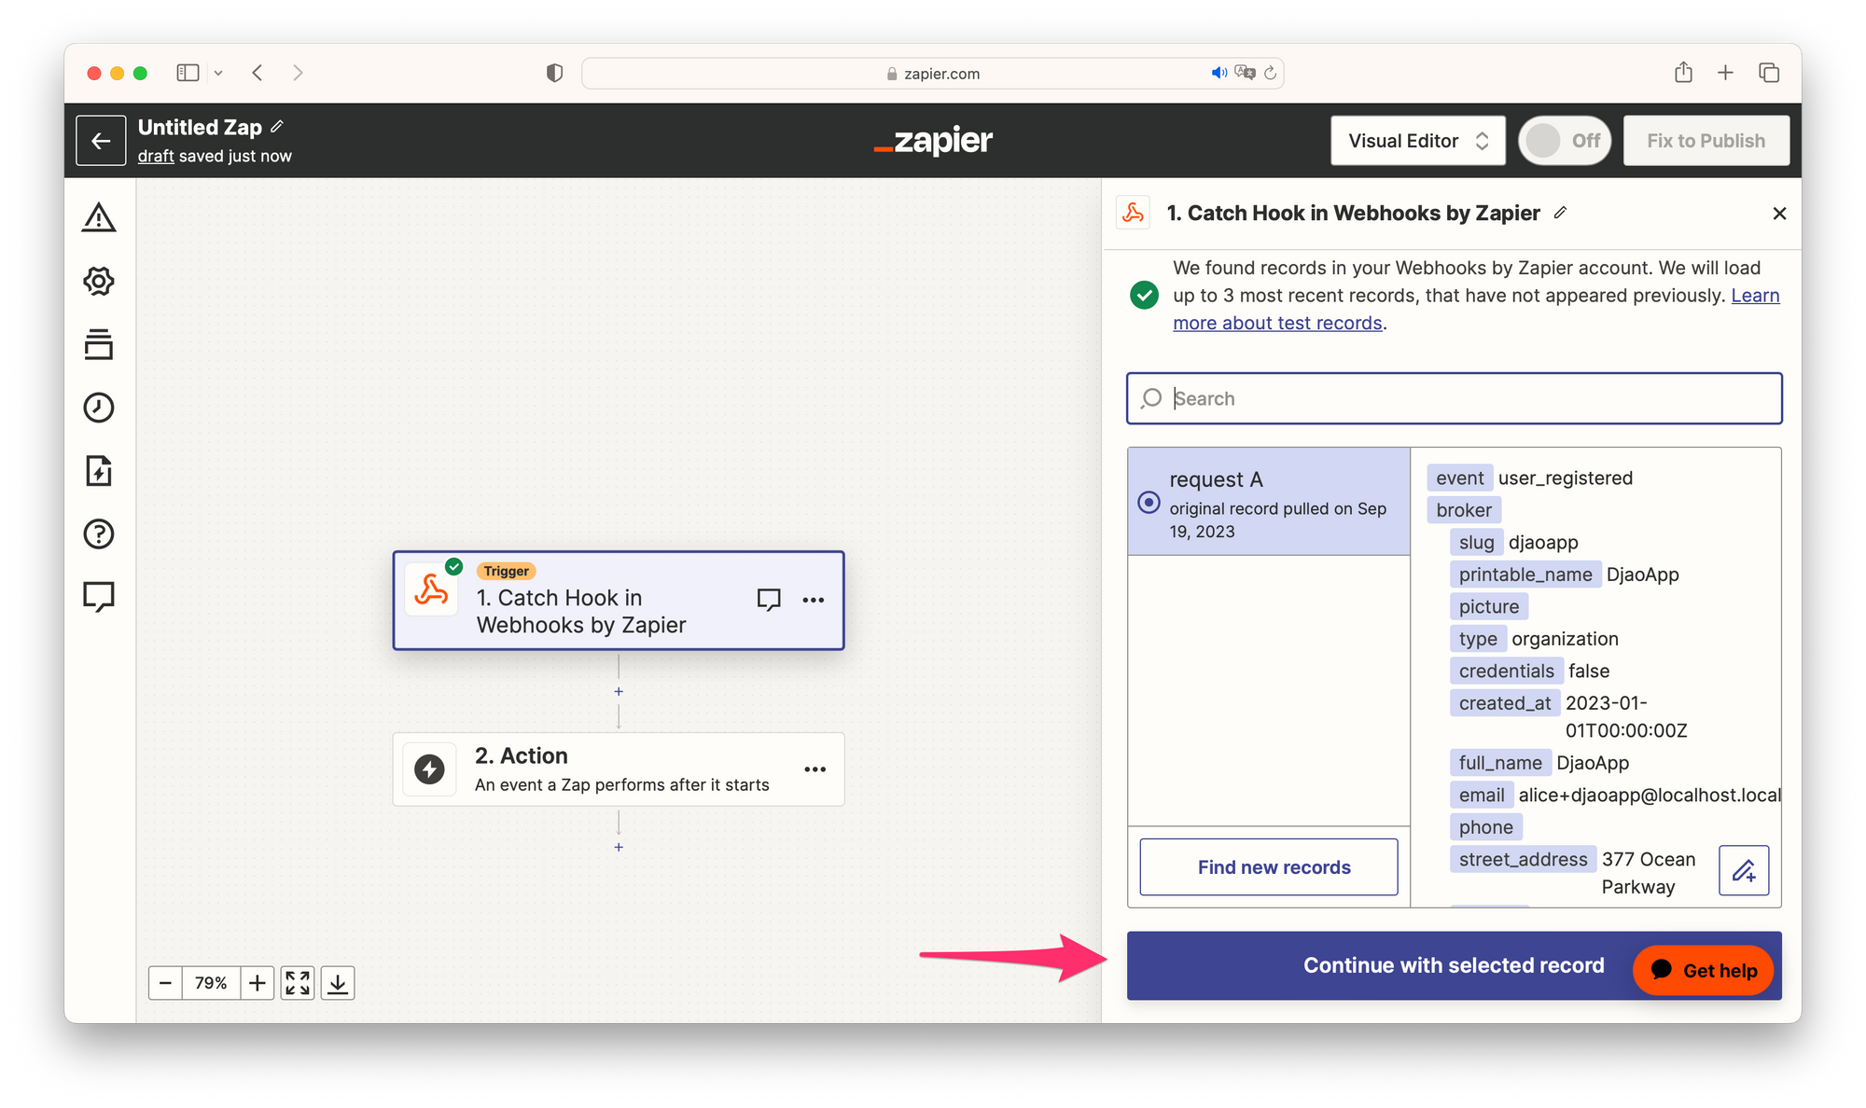The width and height of the screenshot is (1866, 1108).
Task: Click Fix to Publish button
Action: (1706, 141)
